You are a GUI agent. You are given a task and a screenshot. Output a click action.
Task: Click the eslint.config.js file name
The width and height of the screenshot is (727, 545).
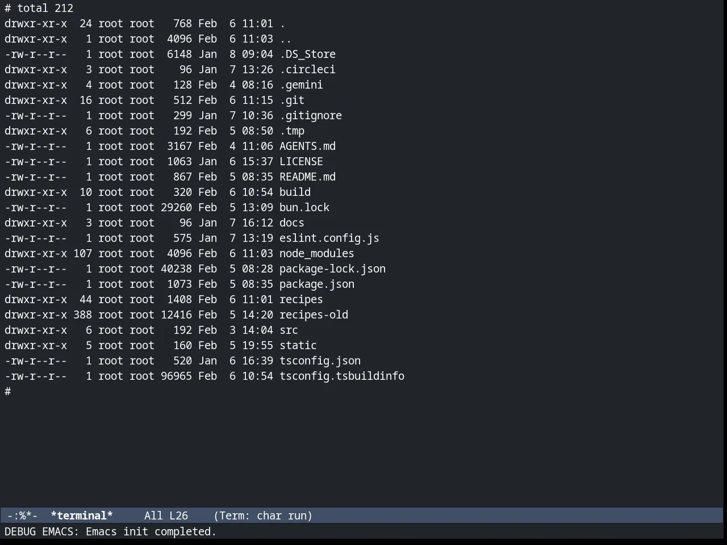(x=329, y=238)
